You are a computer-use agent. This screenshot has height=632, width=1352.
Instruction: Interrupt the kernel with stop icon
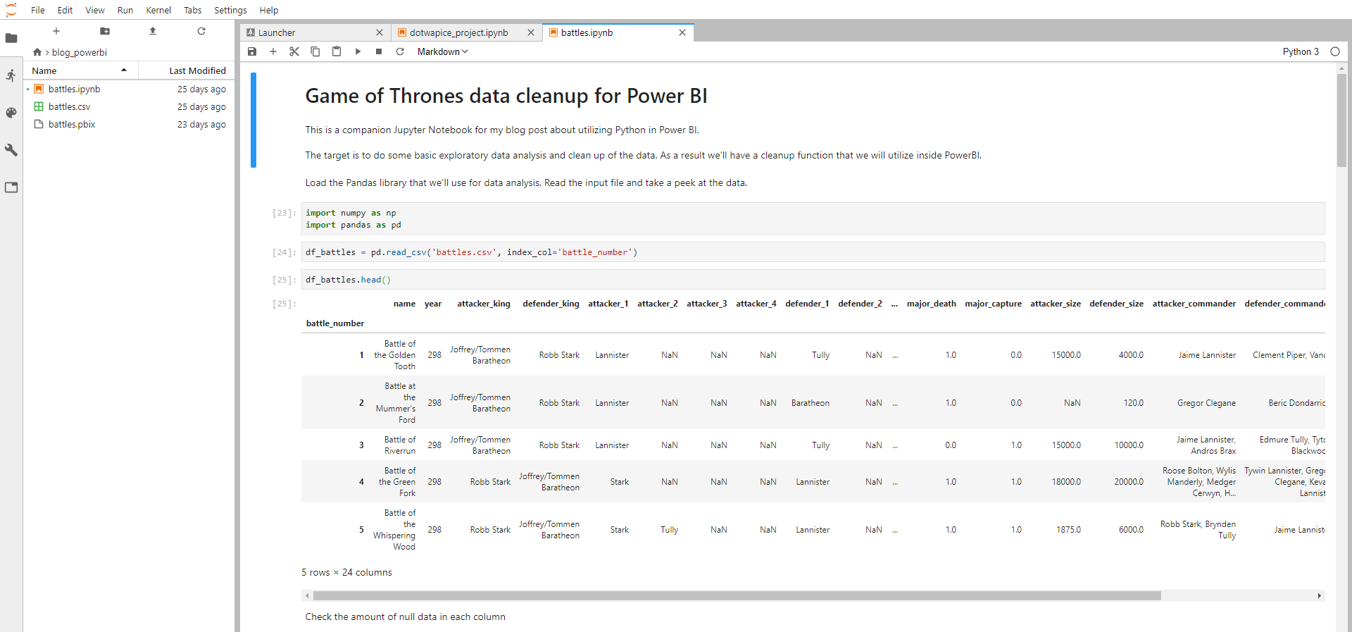pyautogui.click(x=379, y=51)
